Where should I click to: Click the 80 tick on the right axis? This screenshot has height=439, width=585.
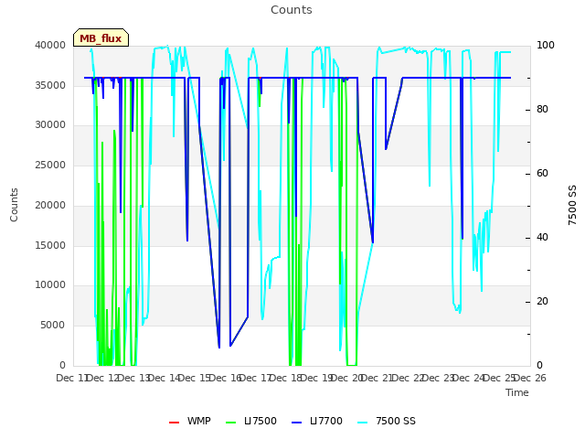(542, 110)
